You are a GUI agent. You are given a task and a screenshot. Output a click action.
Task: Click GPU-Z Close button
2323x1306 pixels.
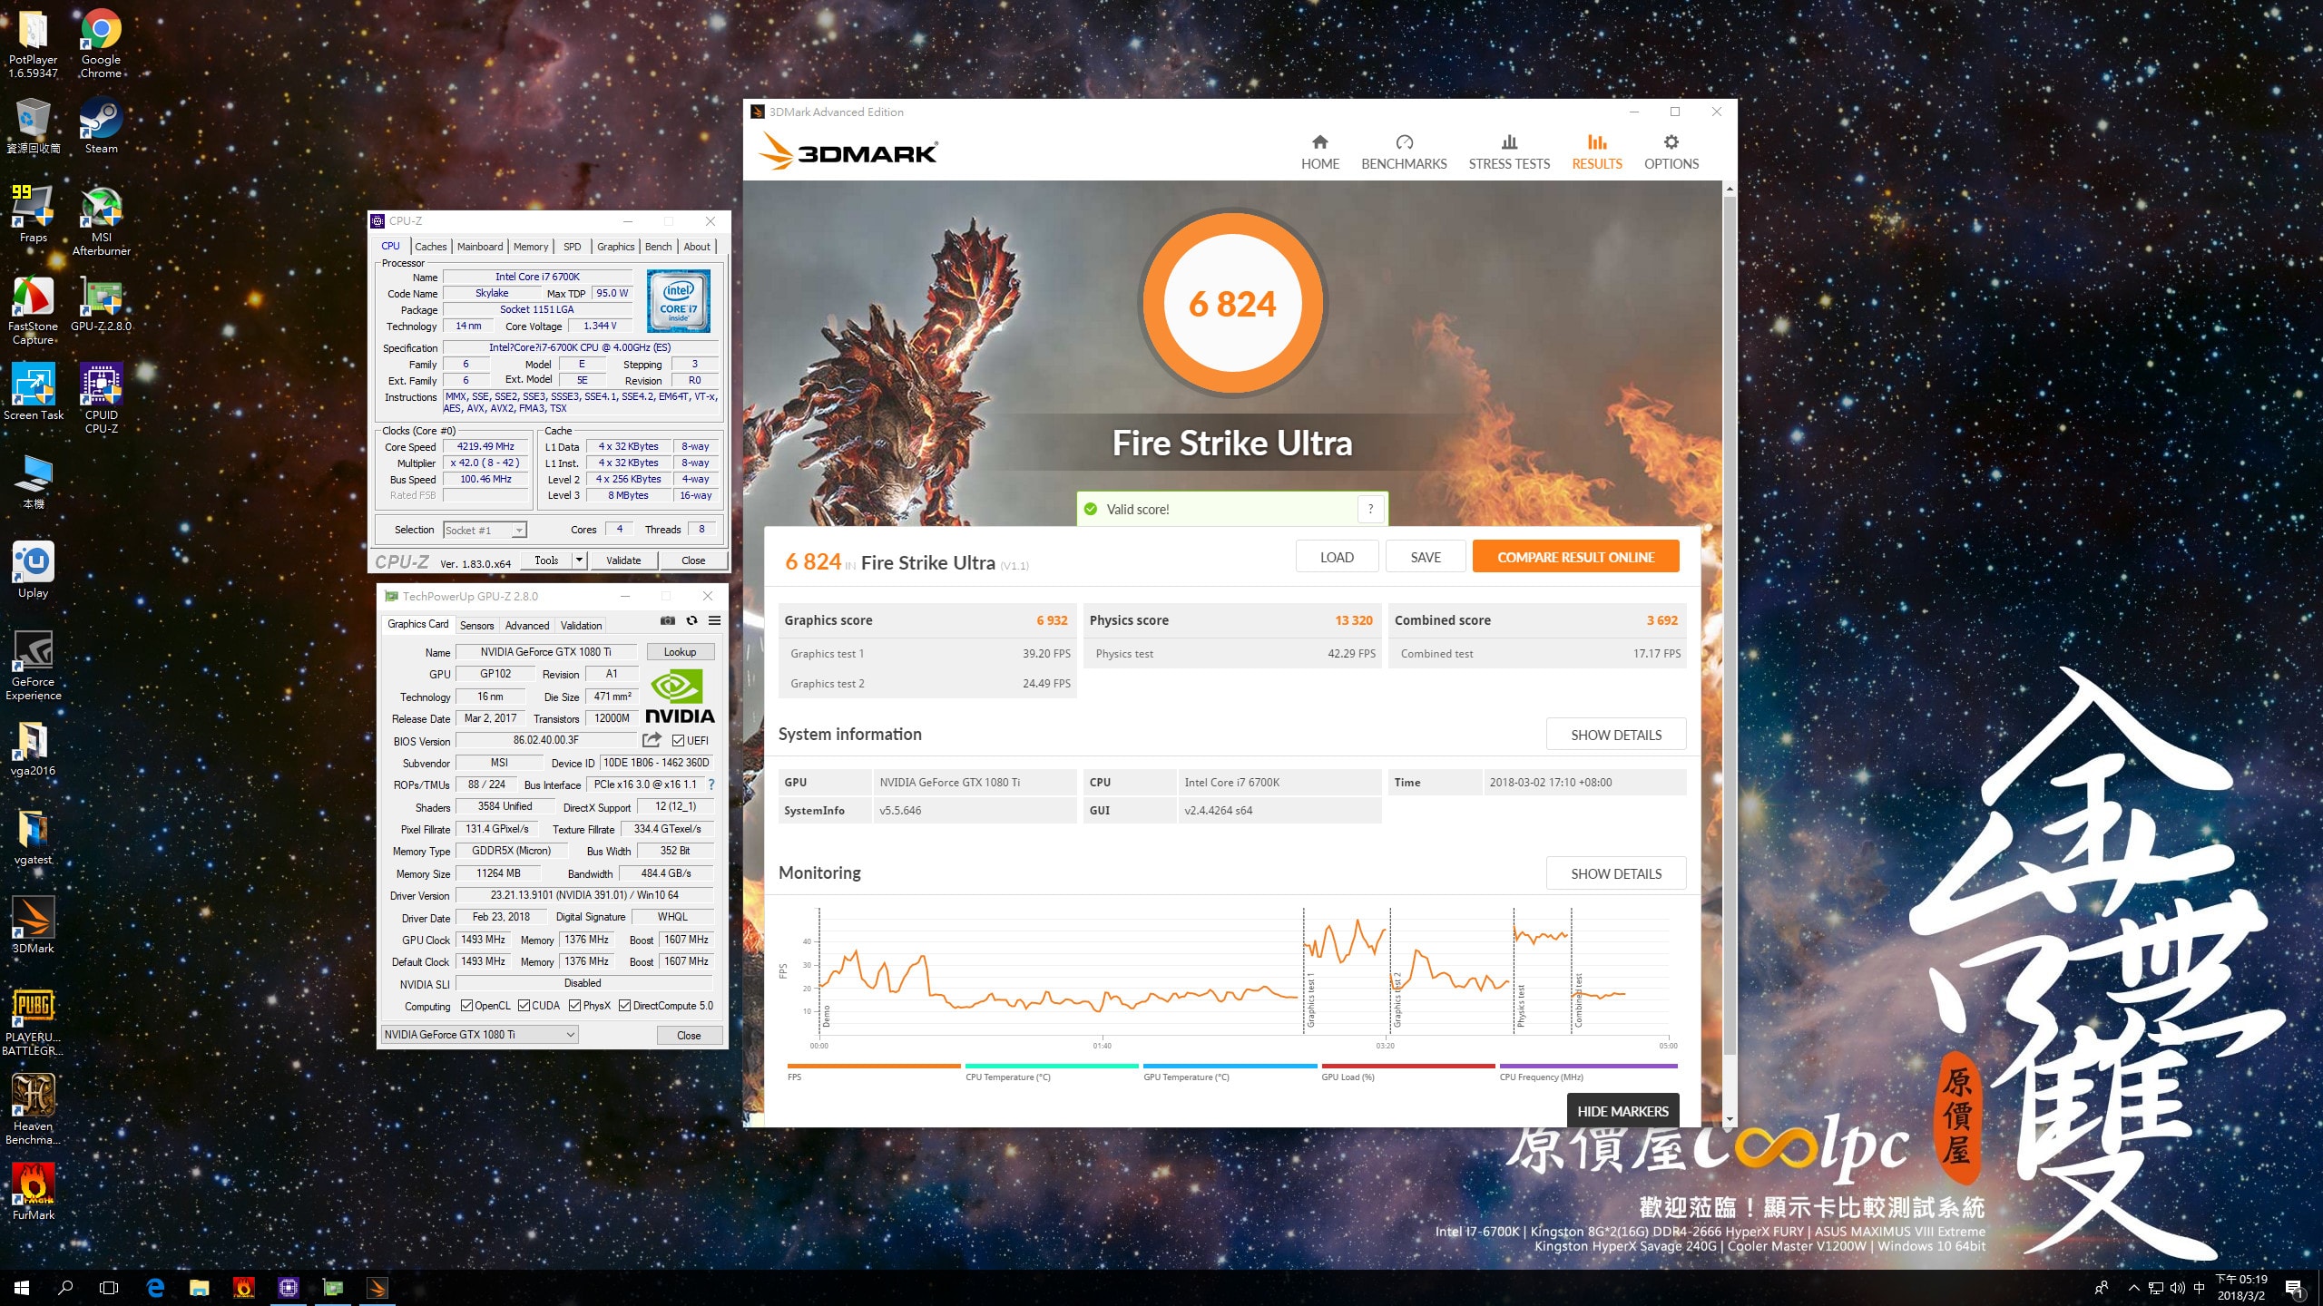689,1035
